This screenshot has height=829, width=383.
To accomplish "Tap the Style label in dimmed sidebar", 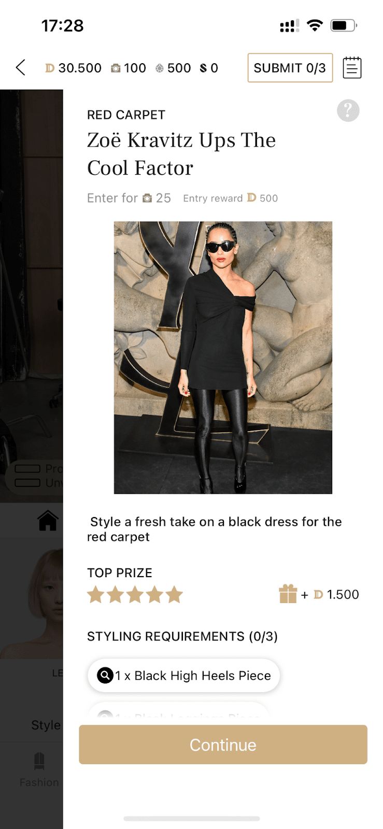I will pos(46,725).
